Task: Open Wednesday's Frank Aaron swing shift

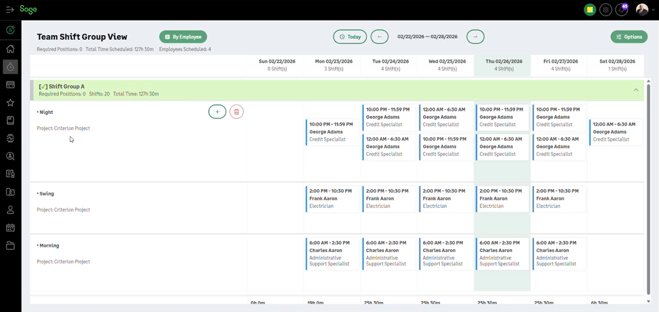Action: point(446,199)
